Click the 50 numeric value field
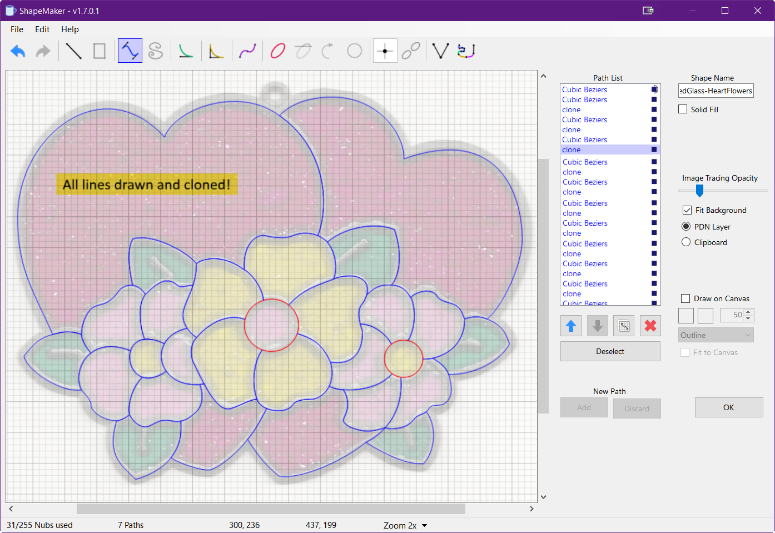Image resolution: width=775 pixels, height=533 pixels. tap(732, 315)
